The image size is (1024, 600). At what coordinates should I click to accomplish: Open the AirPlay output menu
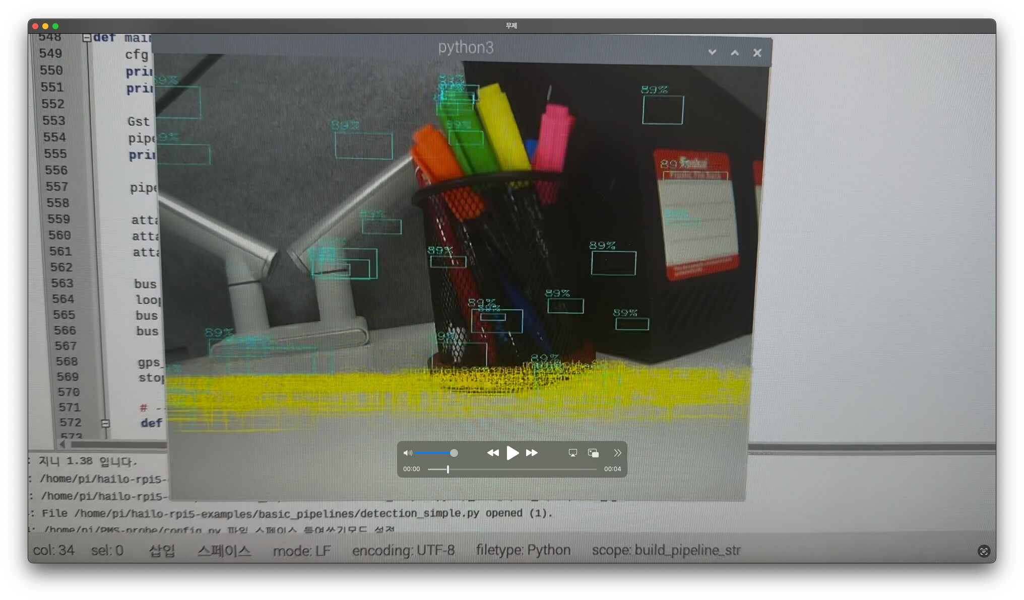(x=572, y=453)
